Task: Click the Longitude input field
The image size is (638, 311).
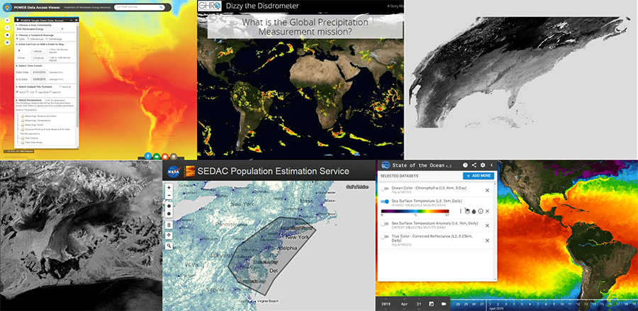Action: [39, 57]
